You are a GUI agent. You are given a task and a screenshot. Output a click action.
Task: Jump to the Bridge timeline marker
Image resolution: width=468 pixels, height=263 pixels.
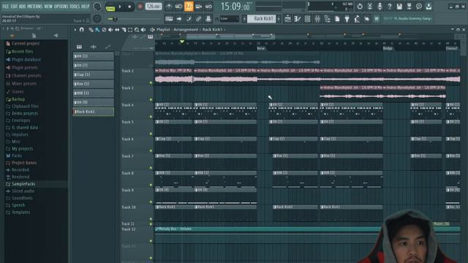pos(388,48)
